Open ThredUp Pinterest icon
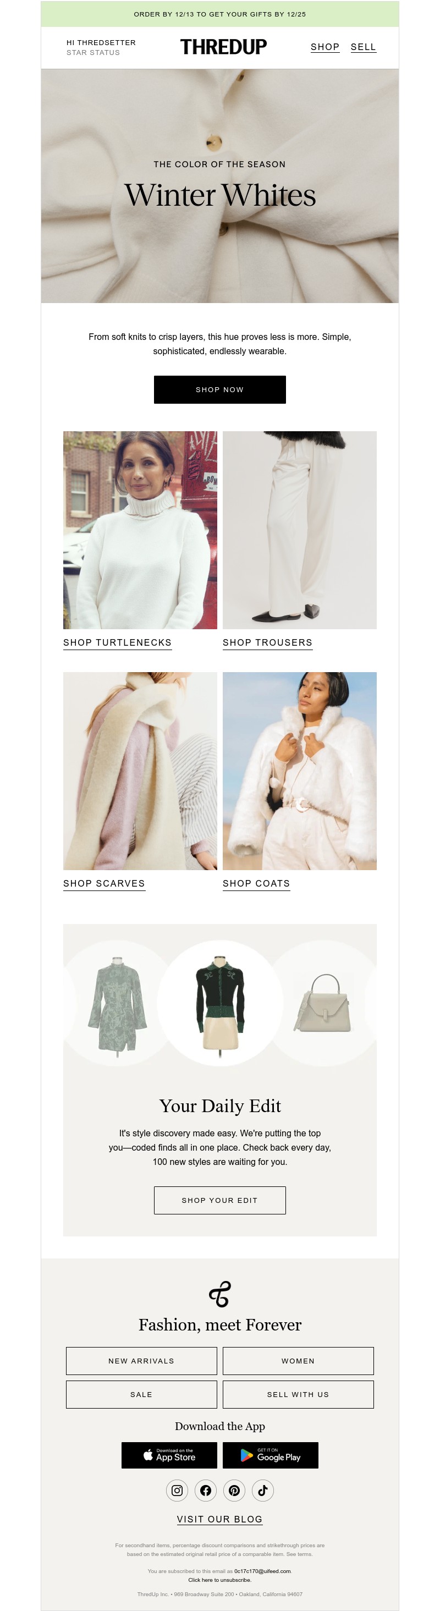 234,1489
